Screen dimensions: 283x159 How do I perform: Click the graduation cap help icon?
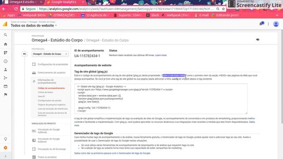pos(257,39)
